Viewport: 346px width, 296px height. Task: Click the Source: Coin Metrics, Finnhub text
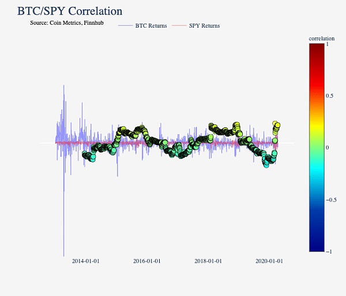click(x=67, y=22)
